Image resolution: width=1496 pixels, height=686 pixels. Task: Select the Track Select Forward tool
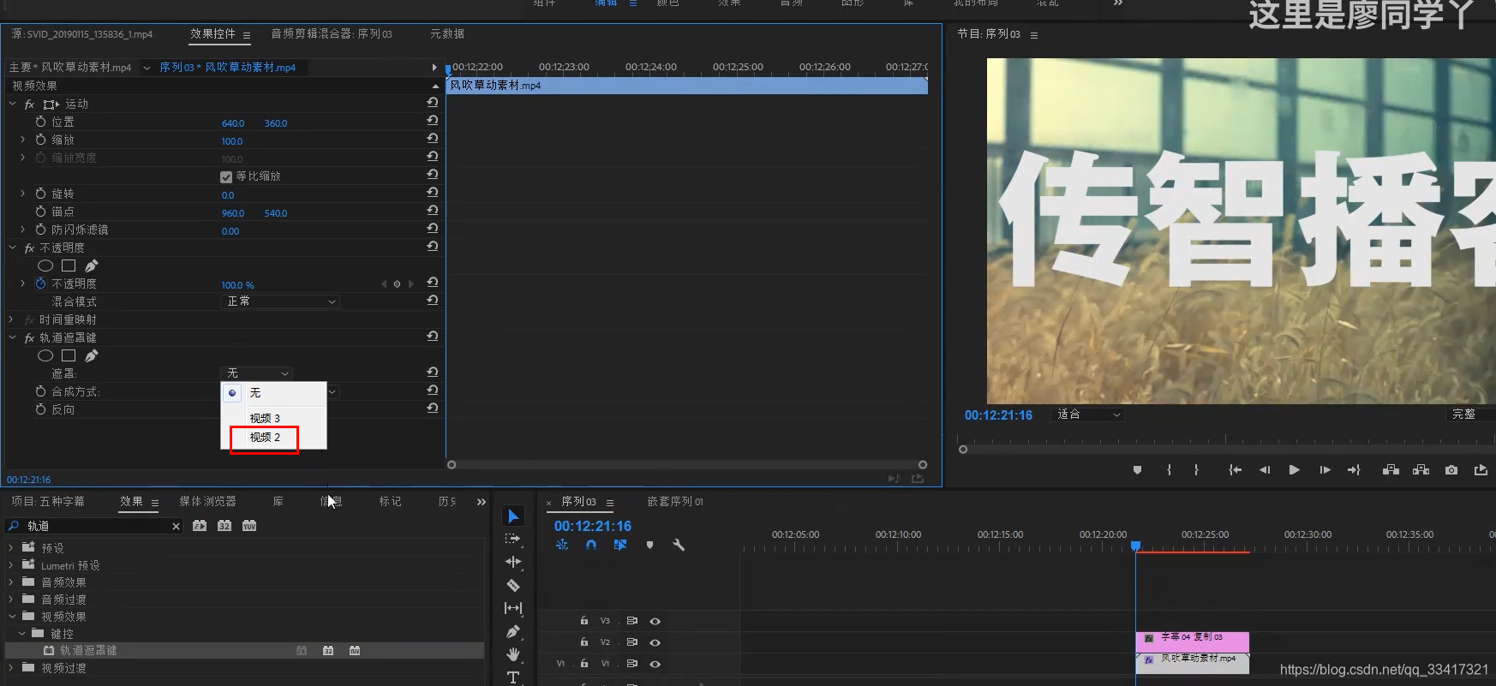[x=513, y=539]
